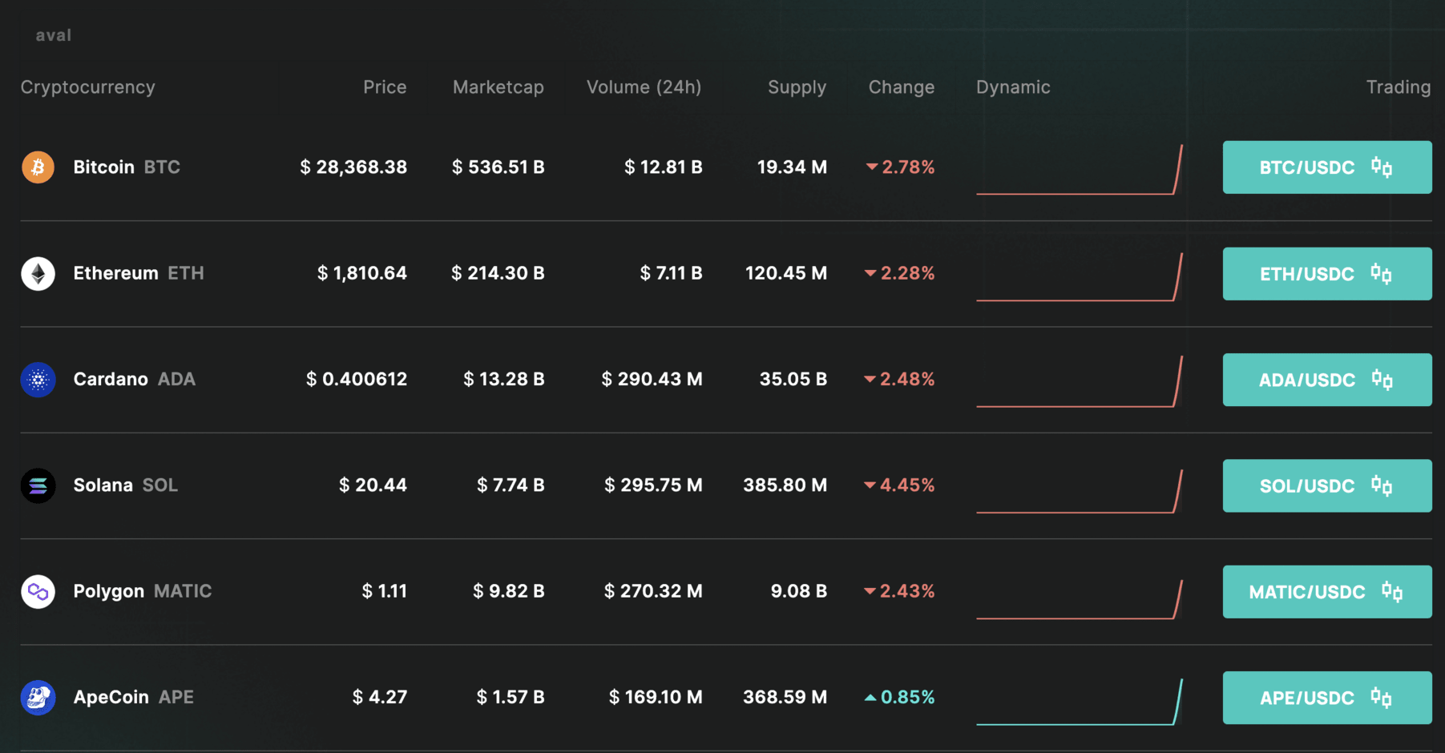This screenshot has width=1445, height=753.
Task: Click Ethereum price $ 1,810.64
Action: tap(362, 273)
